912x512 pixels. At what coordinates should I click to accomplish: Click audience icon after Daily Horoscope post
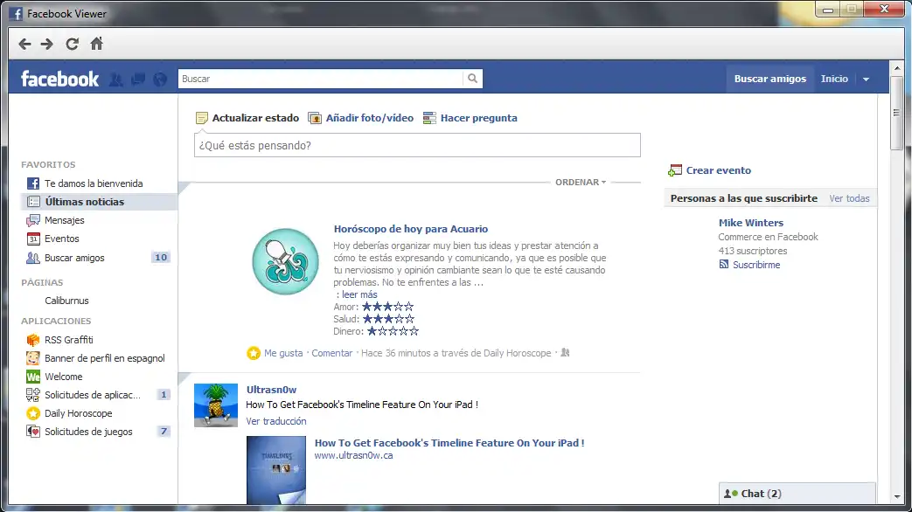565,353
